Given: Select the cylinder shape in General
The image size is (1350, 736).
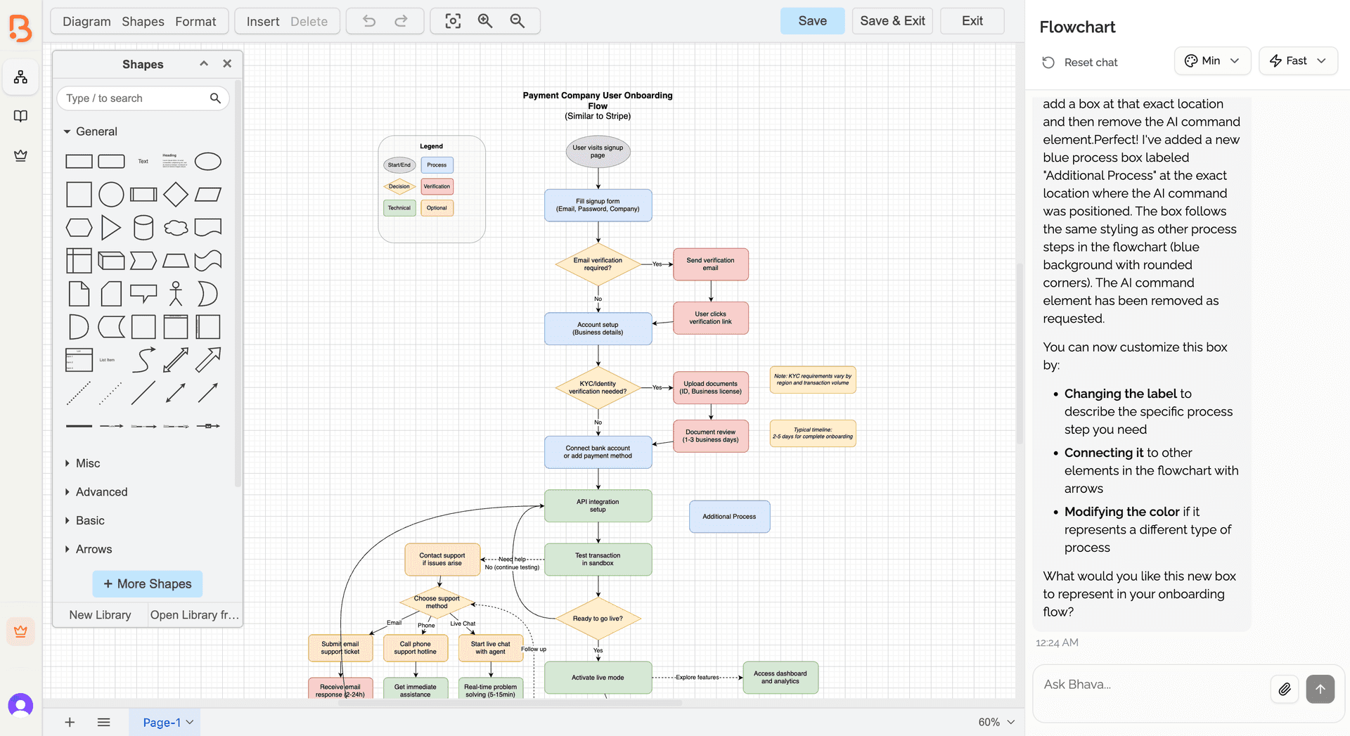Looking at the screenshot, I should [x=143, y=228].
